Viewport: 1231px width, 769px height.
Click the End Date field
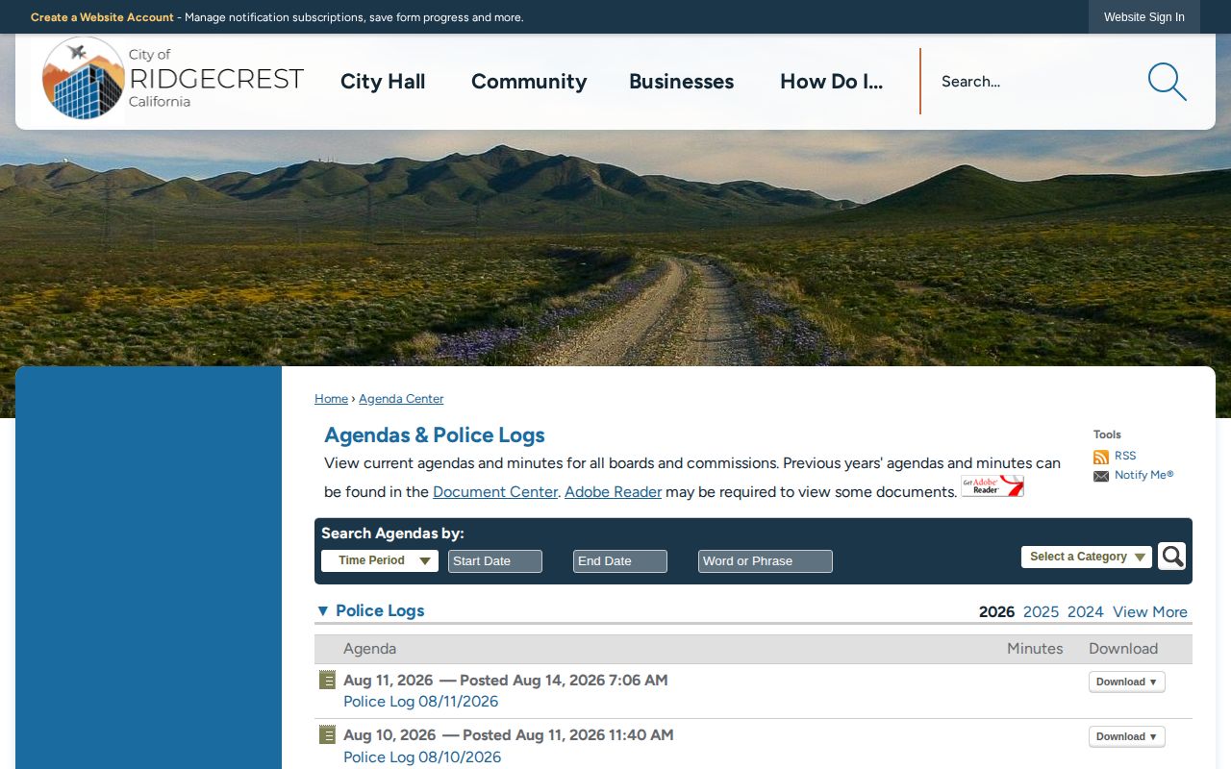click(x=620, y=561)
